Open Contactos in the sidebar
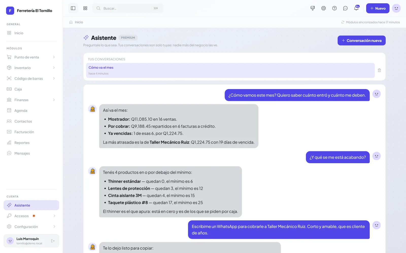This screenshot has width=406, height=253. point(31,121)
